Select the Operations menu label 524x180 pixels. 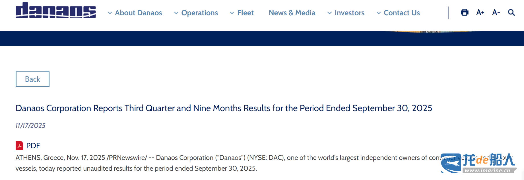(200, 13)
